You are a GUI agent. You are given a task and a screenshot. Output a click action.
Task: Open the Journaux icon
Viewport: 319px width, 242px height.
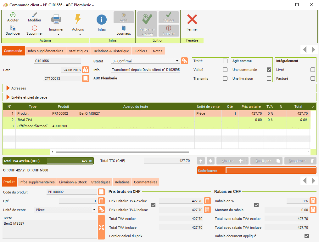[124, 28]
